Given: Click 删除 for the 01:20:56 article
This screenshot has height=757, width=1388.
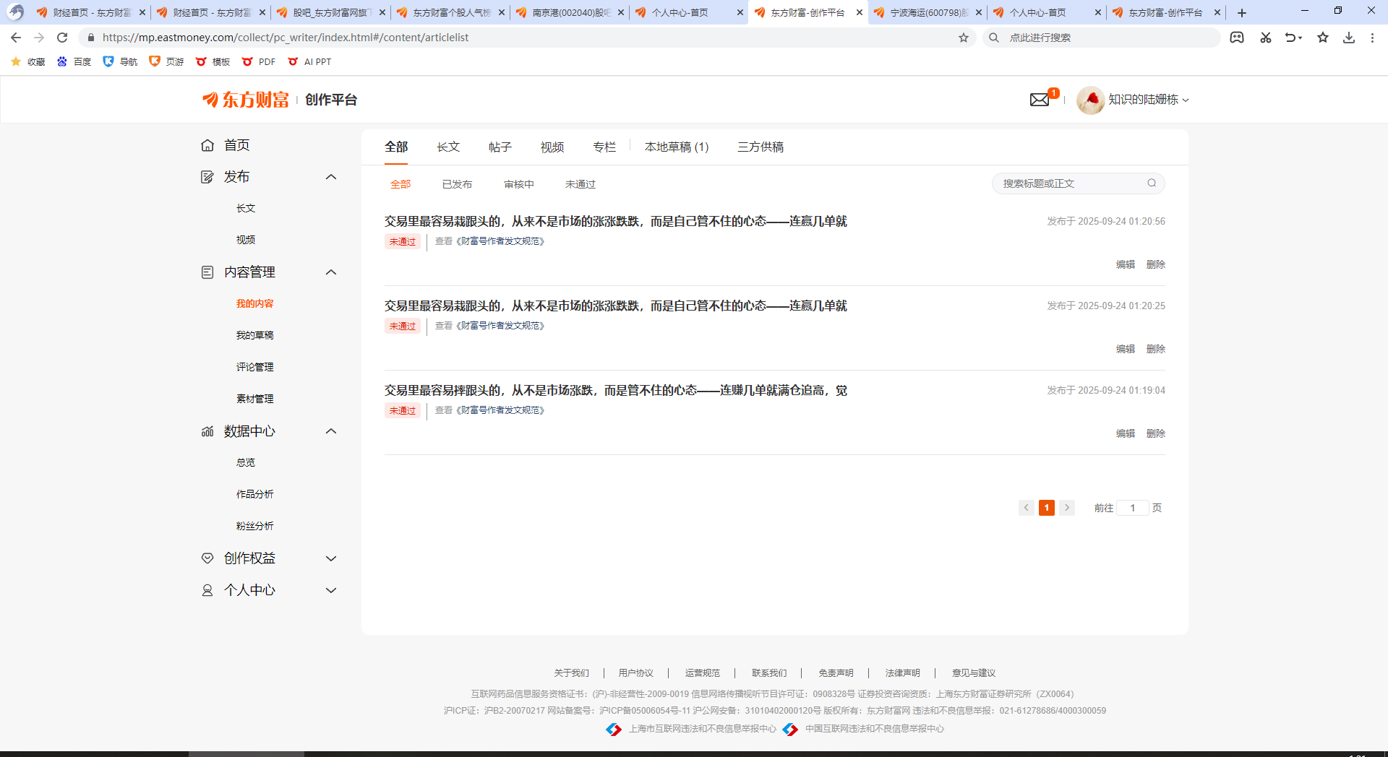Looking at the screenshot, I should pyautogui.click(x=1156, y=264).
